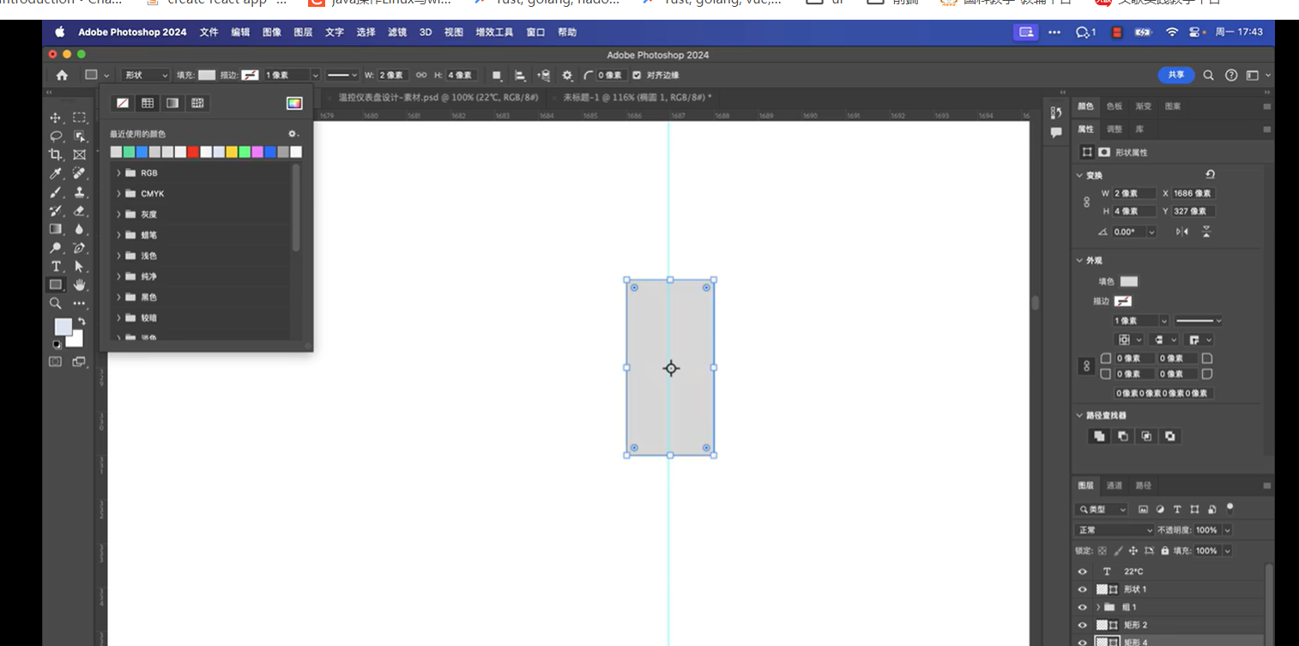
Task: Pick the red recent color swatch
Action: (x=193, y=152)
